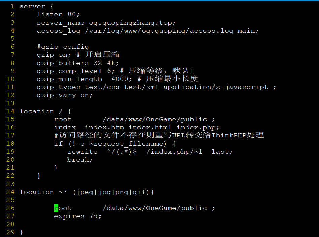Screen dimensions: 319x237
Task: Click 'application/x-javascript' in gzip_types
Action: click(x=216, y=87)
